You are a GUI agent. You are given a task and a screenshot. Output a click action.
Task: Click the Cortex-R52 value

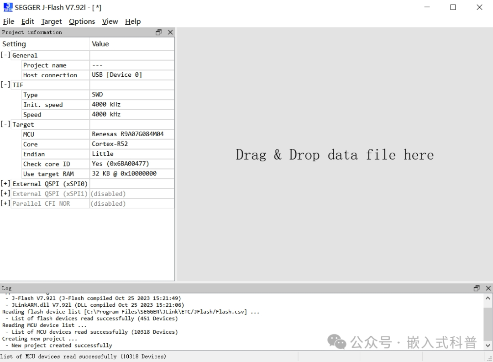110,144
